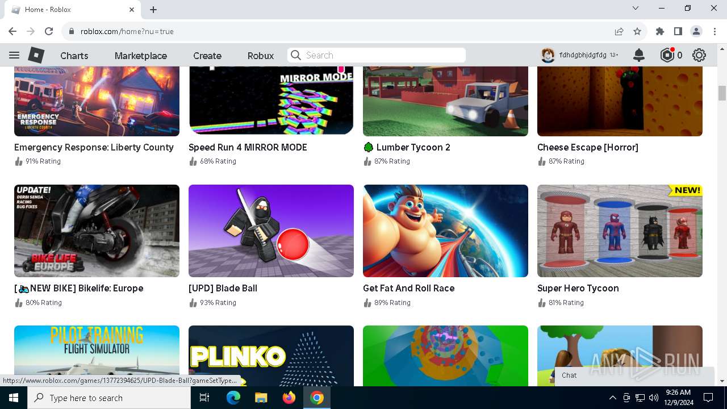Screen dimensions: 727x409
Task: Open the Chat panel
Action: click(634, 375)
